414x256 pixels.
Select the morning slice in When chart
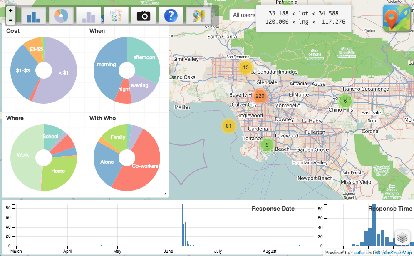(106, 65)
